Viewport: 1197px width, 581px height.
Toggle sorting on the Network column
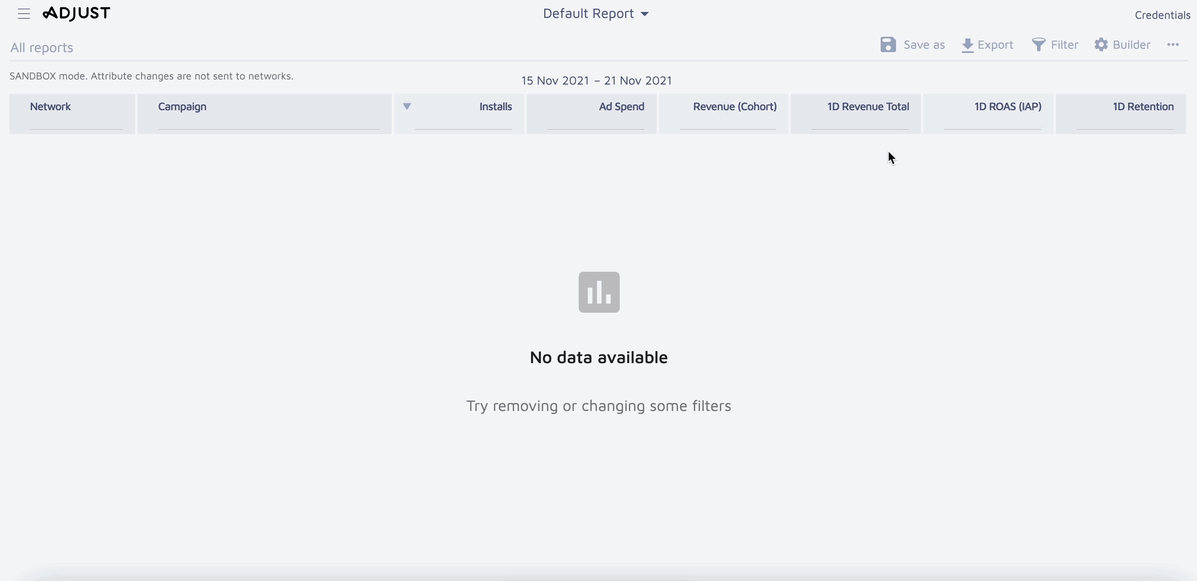[50, 107]
